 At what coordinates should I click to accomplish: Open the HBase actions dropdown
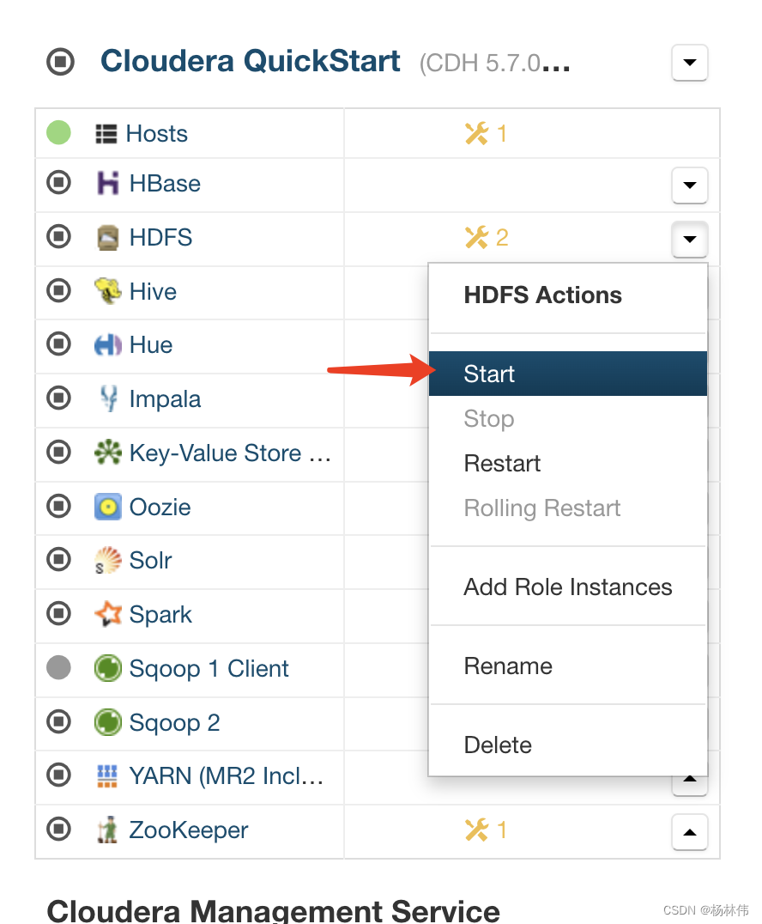pos(690,185)
